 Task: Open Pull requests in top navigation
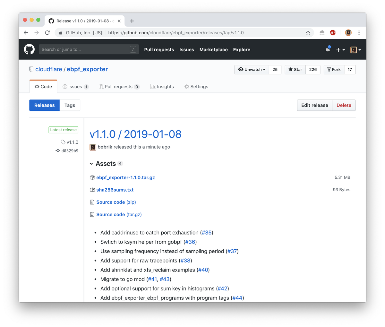click(159, 50)
